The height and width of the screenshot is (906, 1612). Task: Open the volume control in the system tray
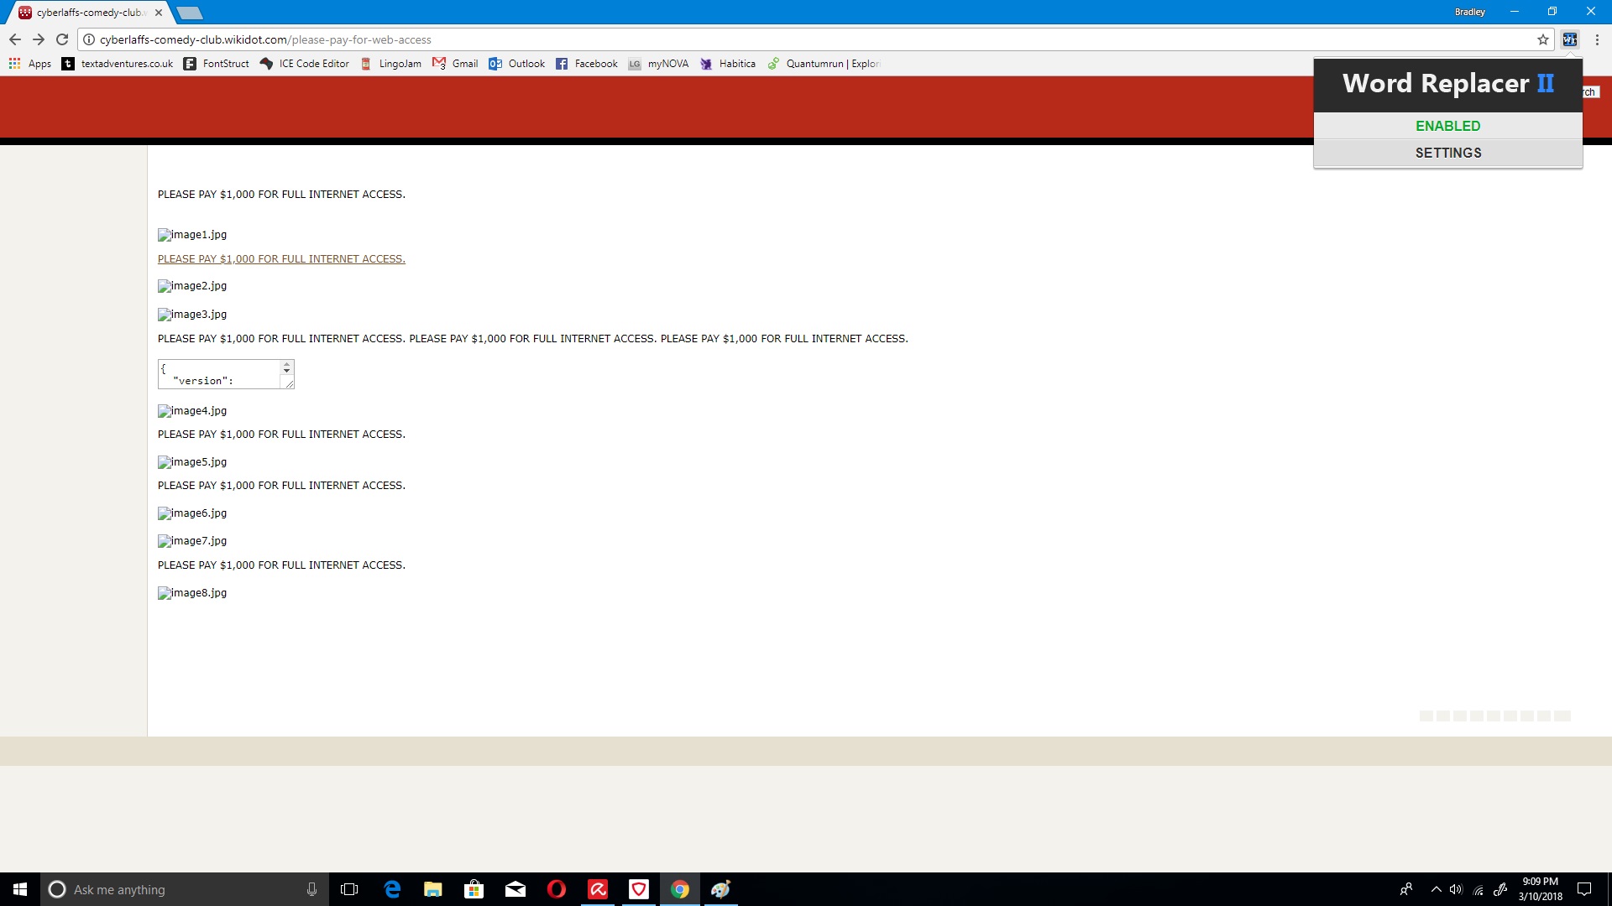(1456, 889)
